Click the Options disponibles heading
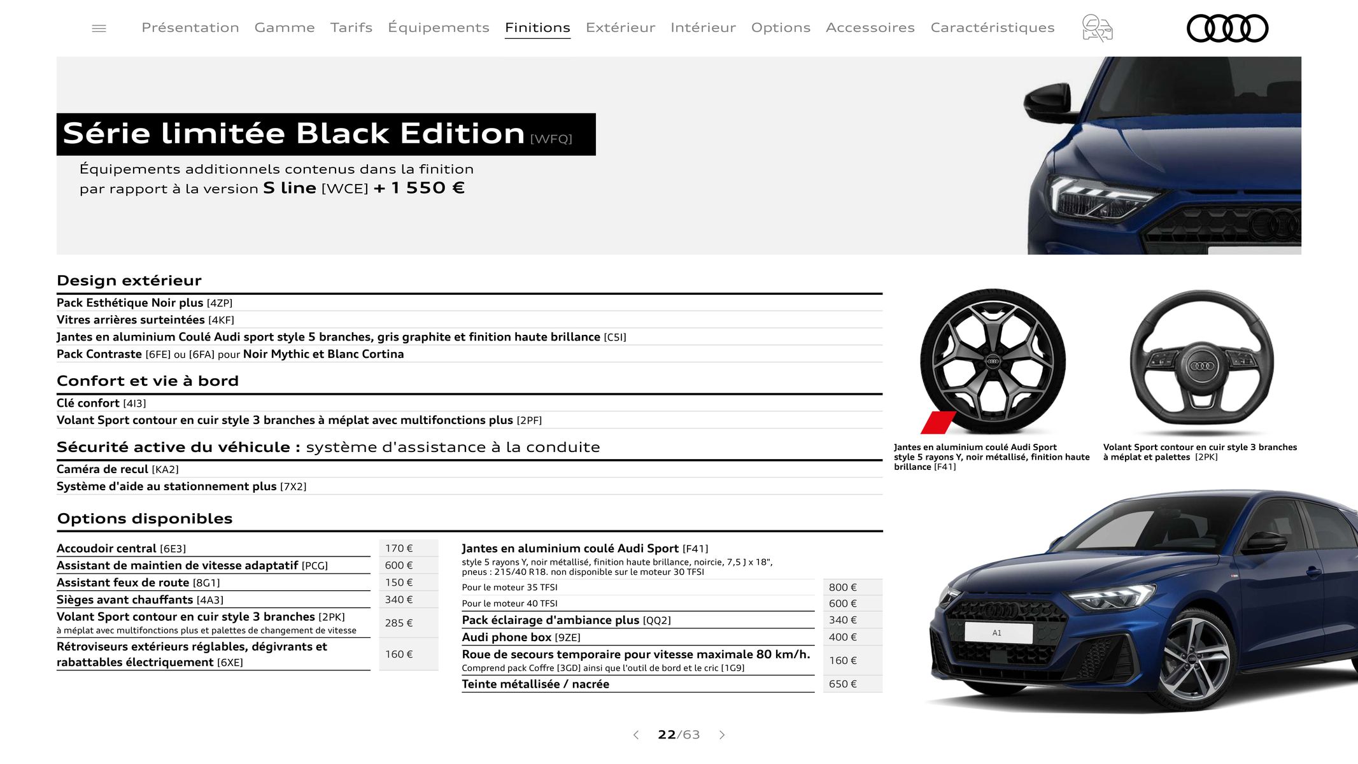The image size is (1358, 764). pos(145,518)
